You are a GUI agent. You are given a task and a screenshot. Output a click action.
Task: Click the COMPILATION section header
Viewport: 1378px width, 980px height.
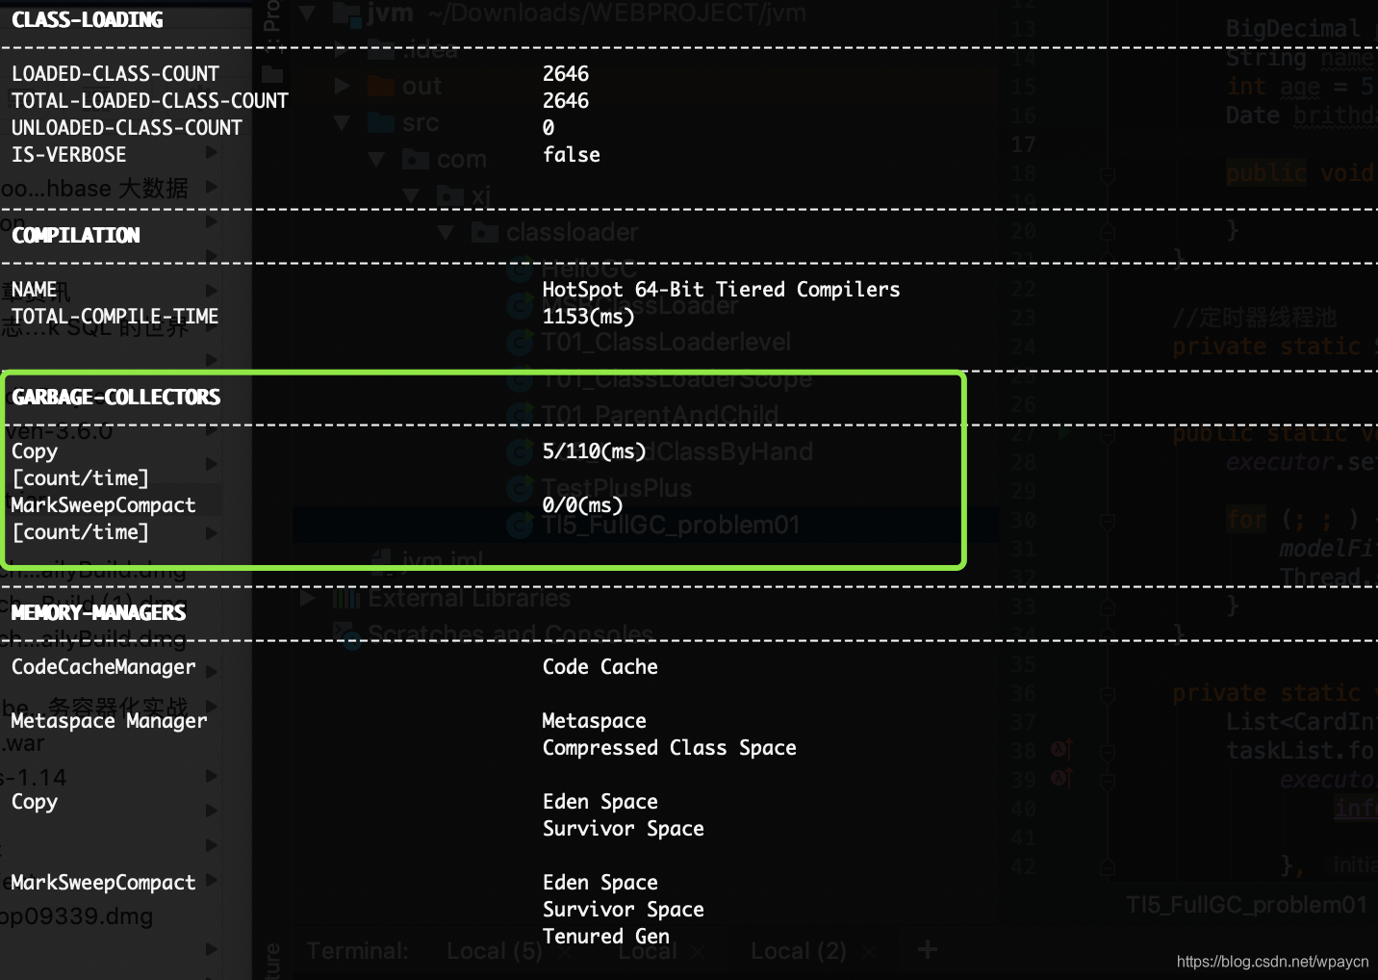(76, 235)
